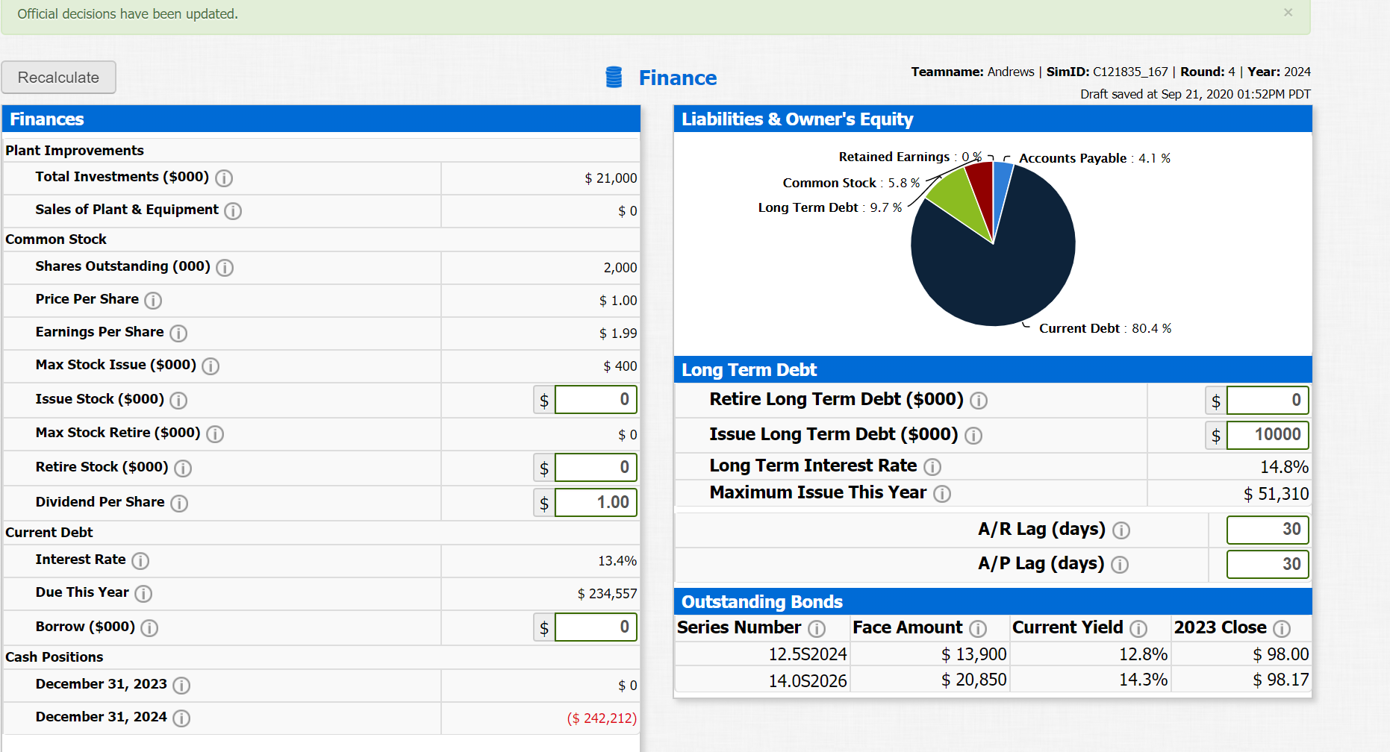Click info icon next to A/R Lag (days)
Viewport: 1390px width, 752px height.
click(x=1121, y=530)
